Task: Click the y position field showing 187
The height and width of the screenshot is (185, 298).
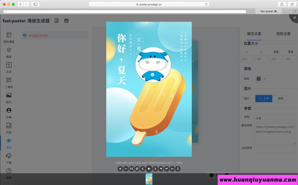Action: 261,59
